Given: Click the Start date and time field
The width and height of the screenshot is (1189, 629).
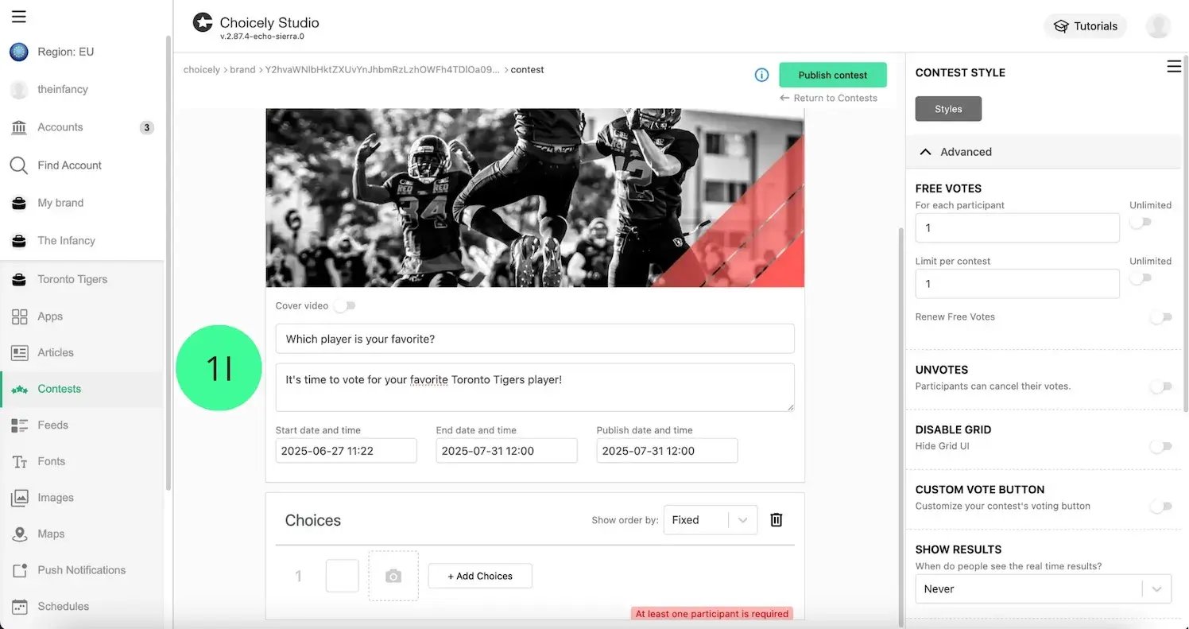Looking at the screenshot, I should coord(346,451).
